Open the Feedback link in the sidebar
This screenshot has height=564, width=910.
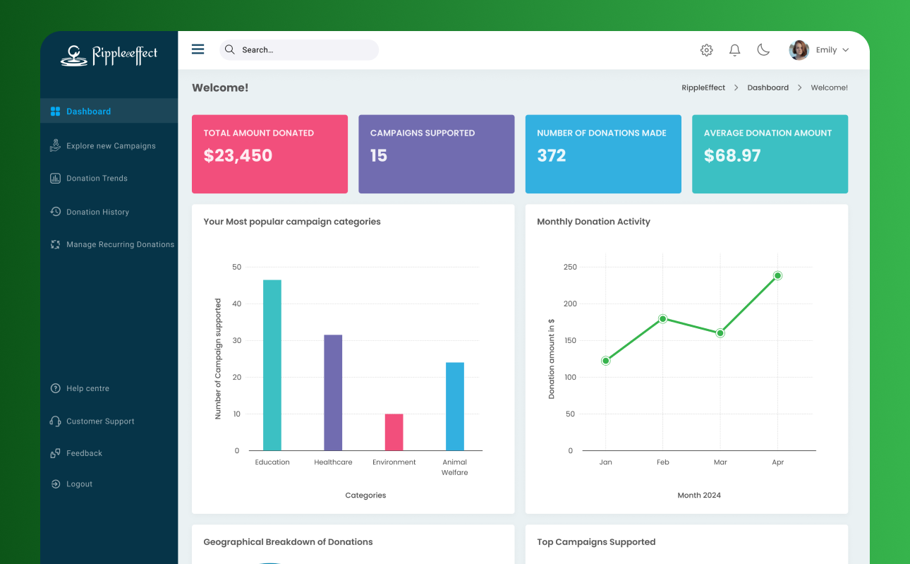pos(84,453)
